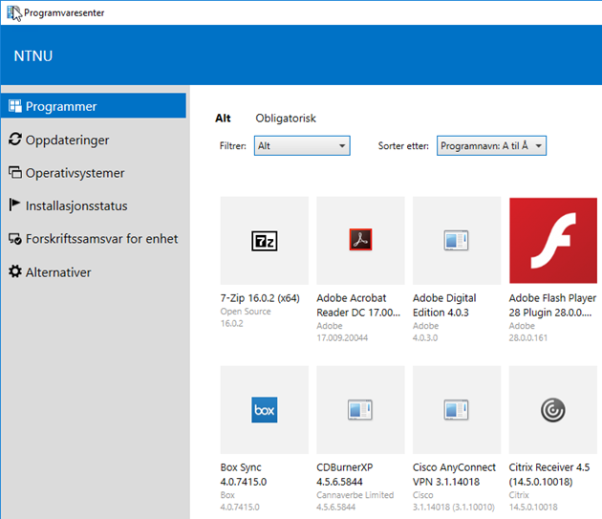Click the Alternativer gear icon
602x519 pixels.
15,271
